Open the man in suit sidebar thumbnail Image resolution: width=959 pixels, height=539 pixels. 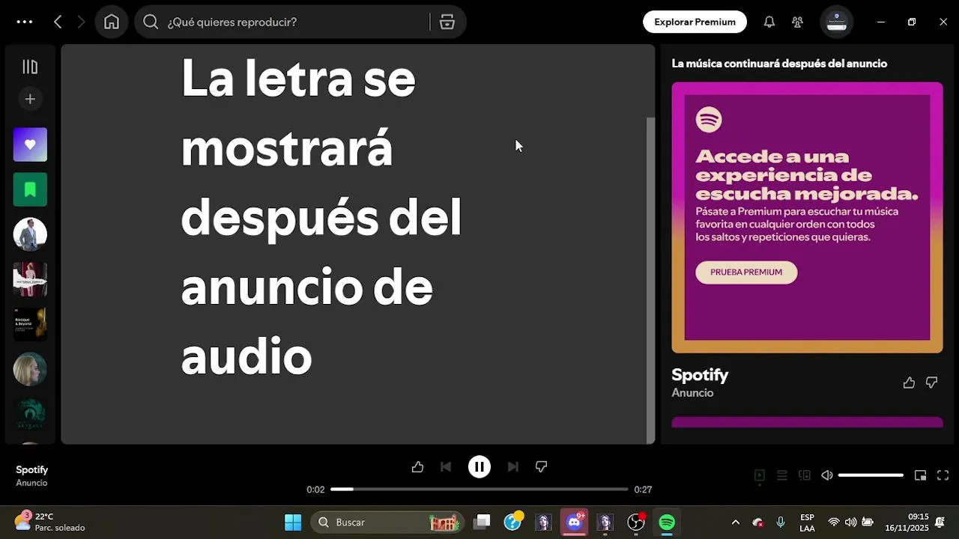30,234
